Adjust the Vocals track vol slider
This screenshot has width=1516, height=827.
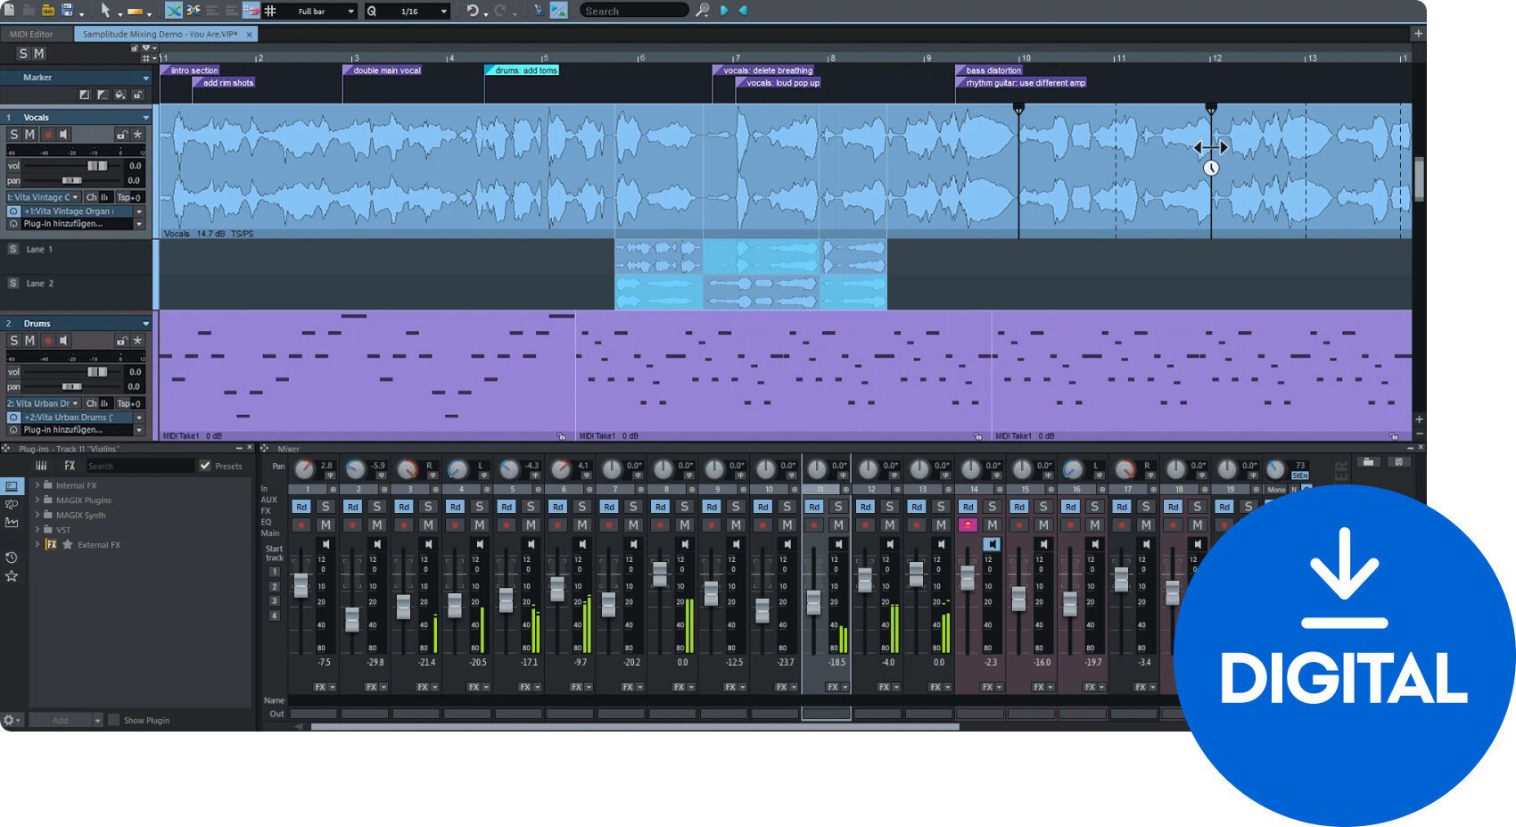[x=97, y=166]
